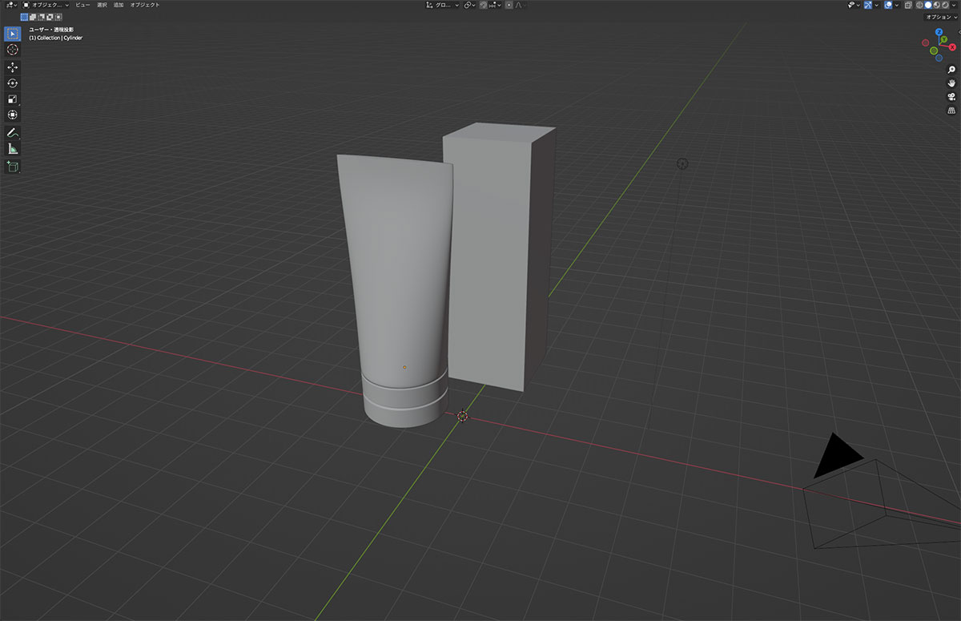
Task: Select the Cursor tool in the toolbar
Action: click(x=13, y=50)
